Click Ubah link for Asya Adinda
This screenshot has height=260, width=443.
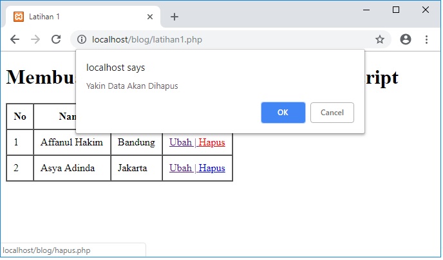tap(180, 168)
